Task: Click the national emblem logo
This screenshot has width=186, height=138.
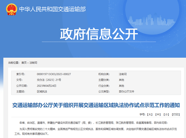Action: [x=11, y=9]
